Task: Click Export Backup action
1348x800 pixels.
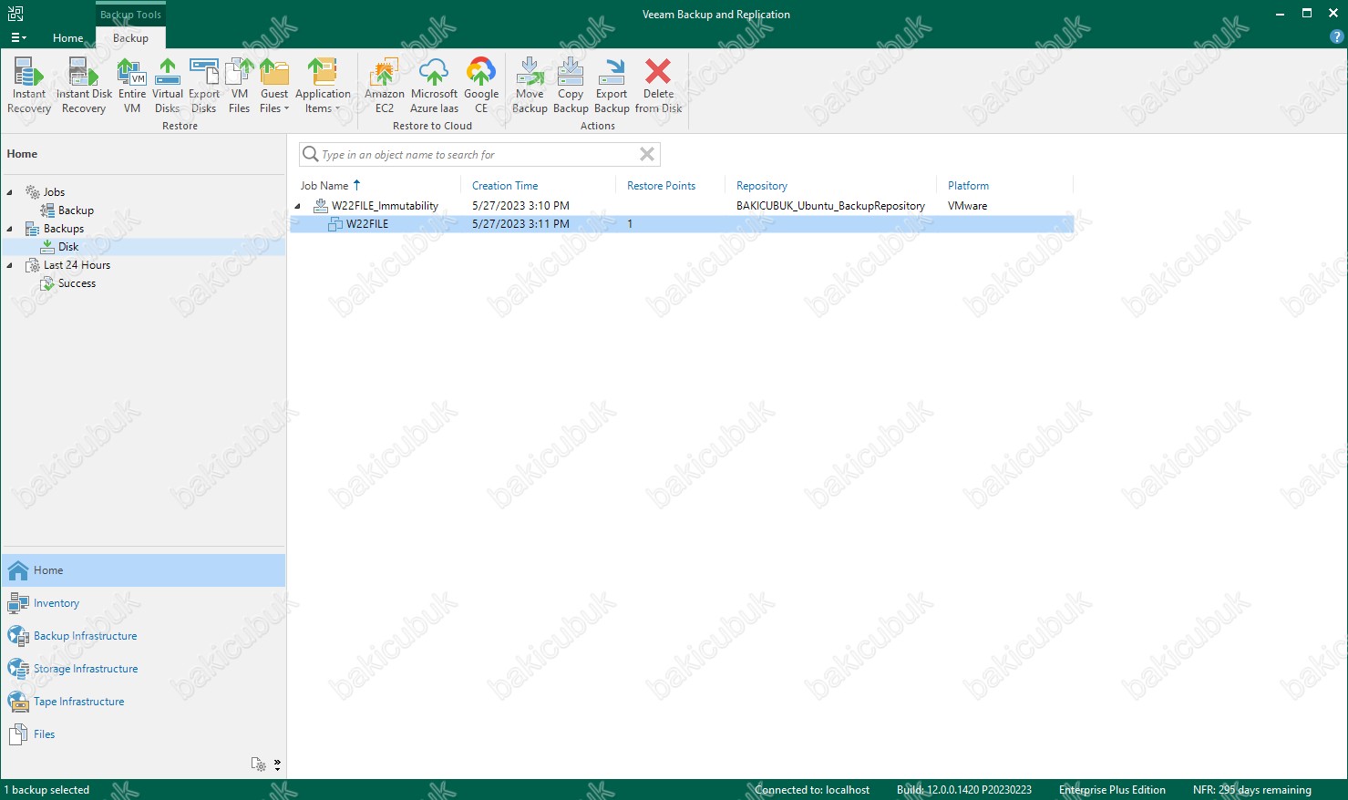Action: (612, 86)
